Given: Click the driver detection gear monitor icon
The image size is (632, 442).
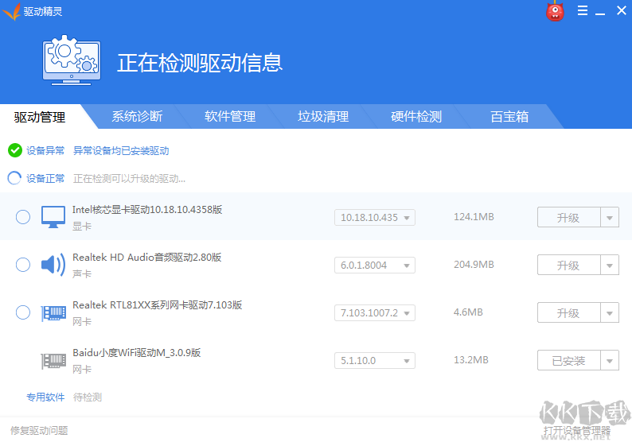Looking at the screenshot, I should (x=72, y=60).
